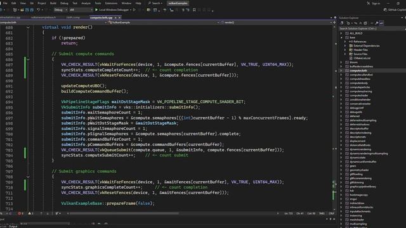Click the New Item toolbar icon
This screenshot has width=406, height=228.
(x=15, y=10)
